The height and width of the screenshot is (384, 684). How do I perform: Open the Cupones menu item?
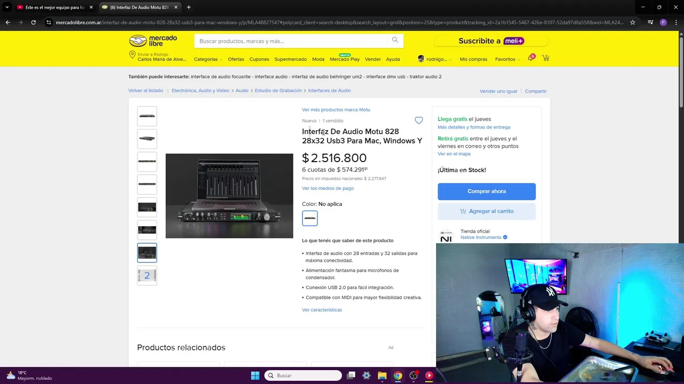click(259, 59)
